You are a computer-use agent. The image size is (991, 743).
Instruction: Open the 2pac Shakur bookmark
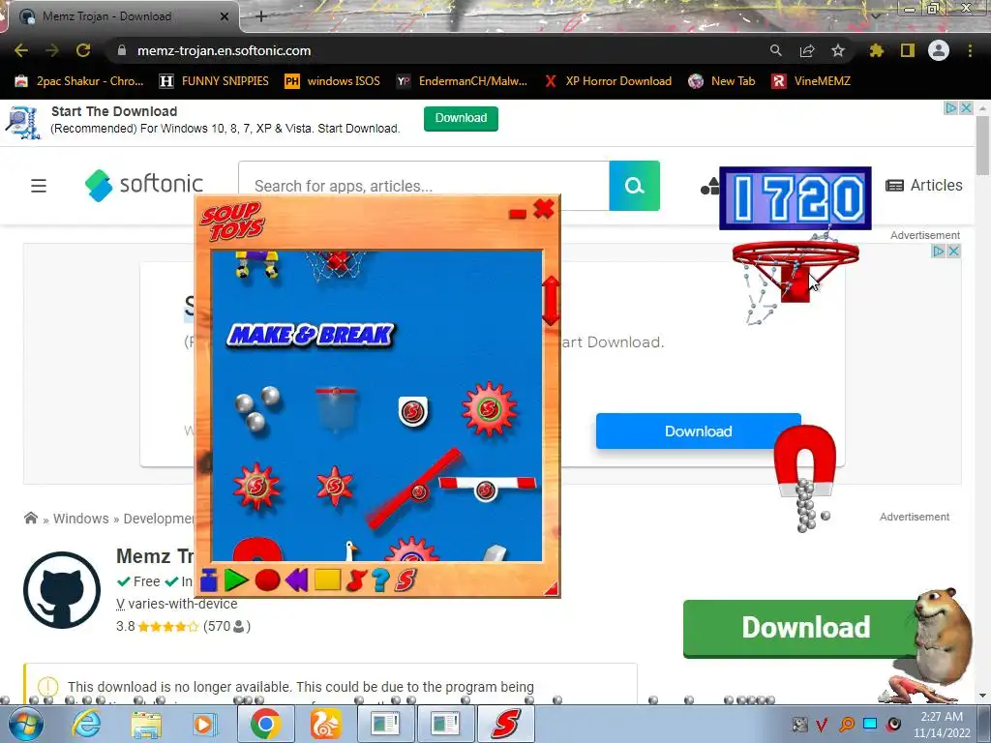(79, 81)
